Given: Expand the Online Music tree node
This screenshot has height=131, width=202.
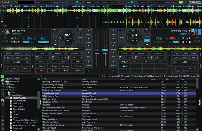Looking at the screenshot, I should coord(5,79).
